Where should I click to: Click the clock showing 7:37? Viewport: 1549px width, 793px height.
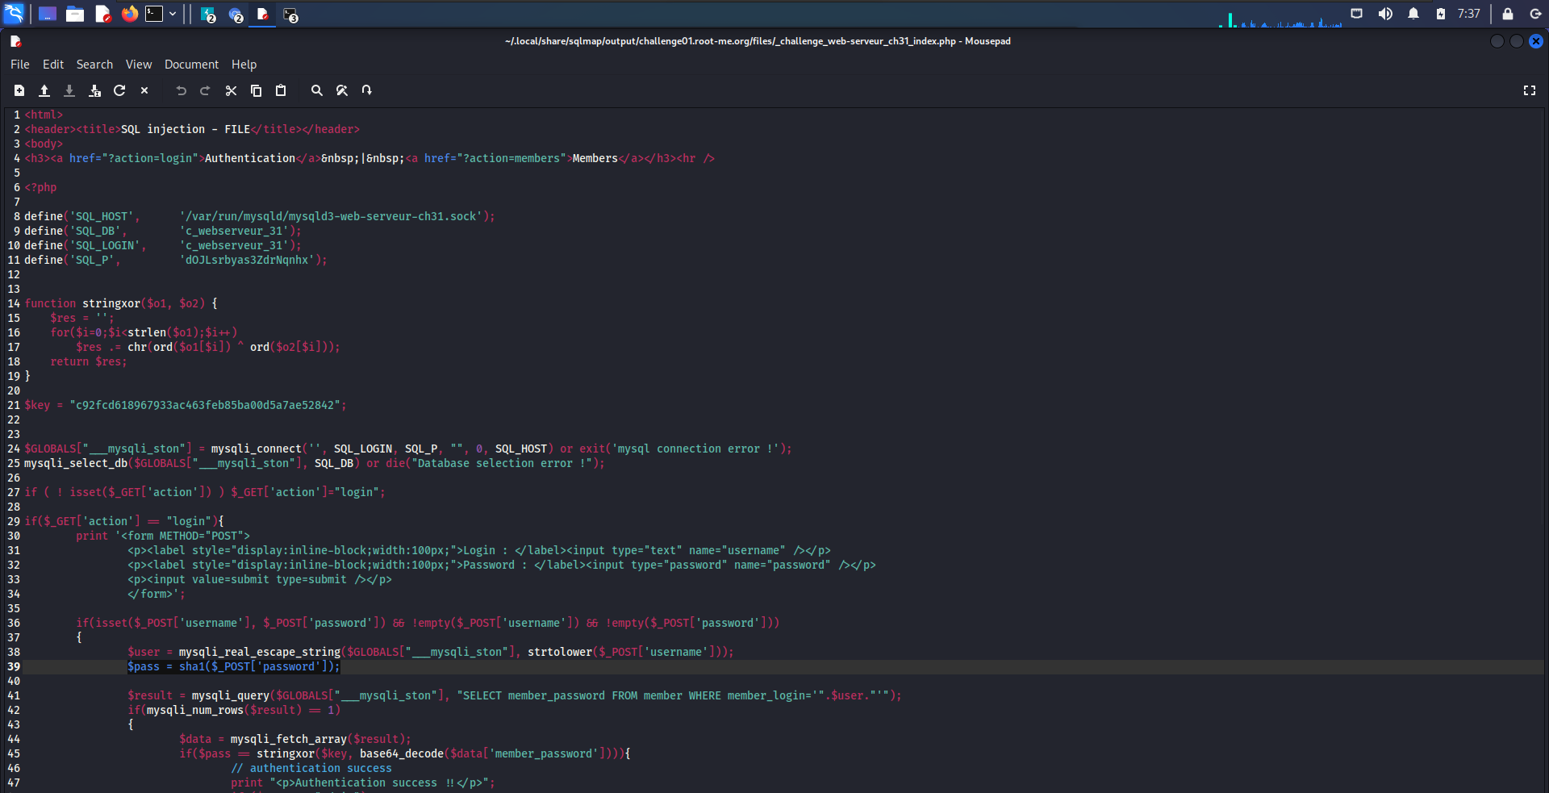1469,14
